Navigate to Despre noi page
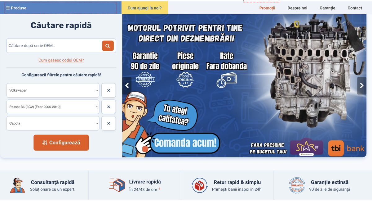This screenshot has width=372, height=201. click(297, 8)
